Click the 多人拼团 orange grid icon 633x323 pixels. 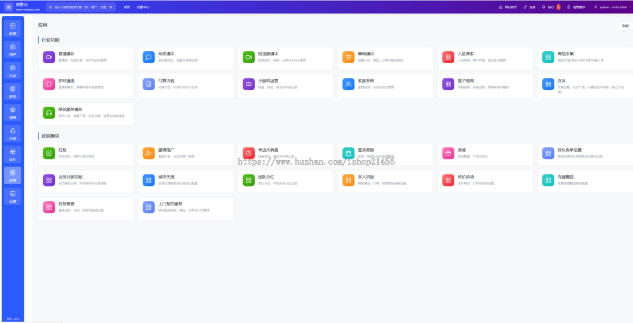[x=348, y=180]
